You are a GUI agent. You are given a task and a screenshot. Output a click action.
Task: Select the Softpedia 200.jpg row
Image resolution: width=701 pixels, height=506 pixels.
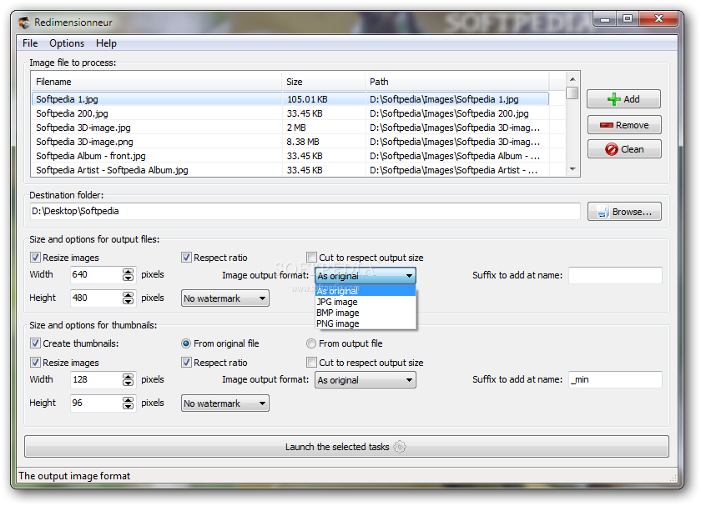click(x=290, y=113)
